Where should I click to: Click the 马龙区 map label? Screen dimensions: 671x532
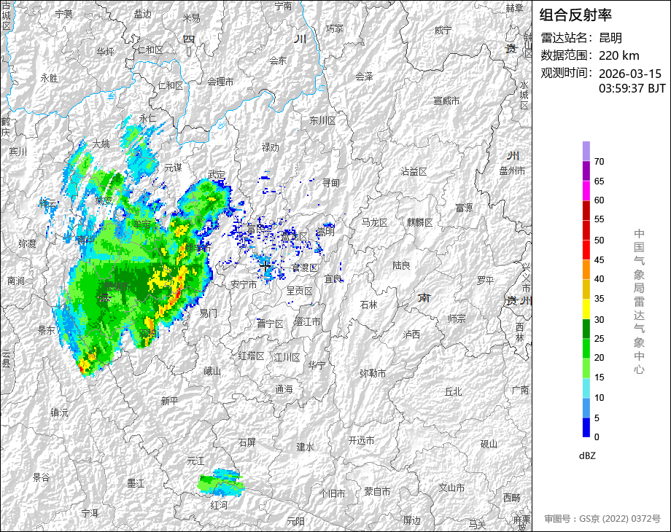pyautogui.click(x=374, y=222)
